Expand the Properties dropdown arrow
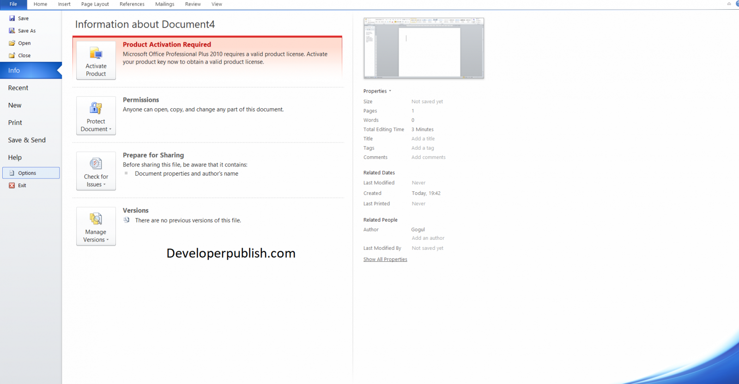The image size is (739, 384). [x=390, y=91]
